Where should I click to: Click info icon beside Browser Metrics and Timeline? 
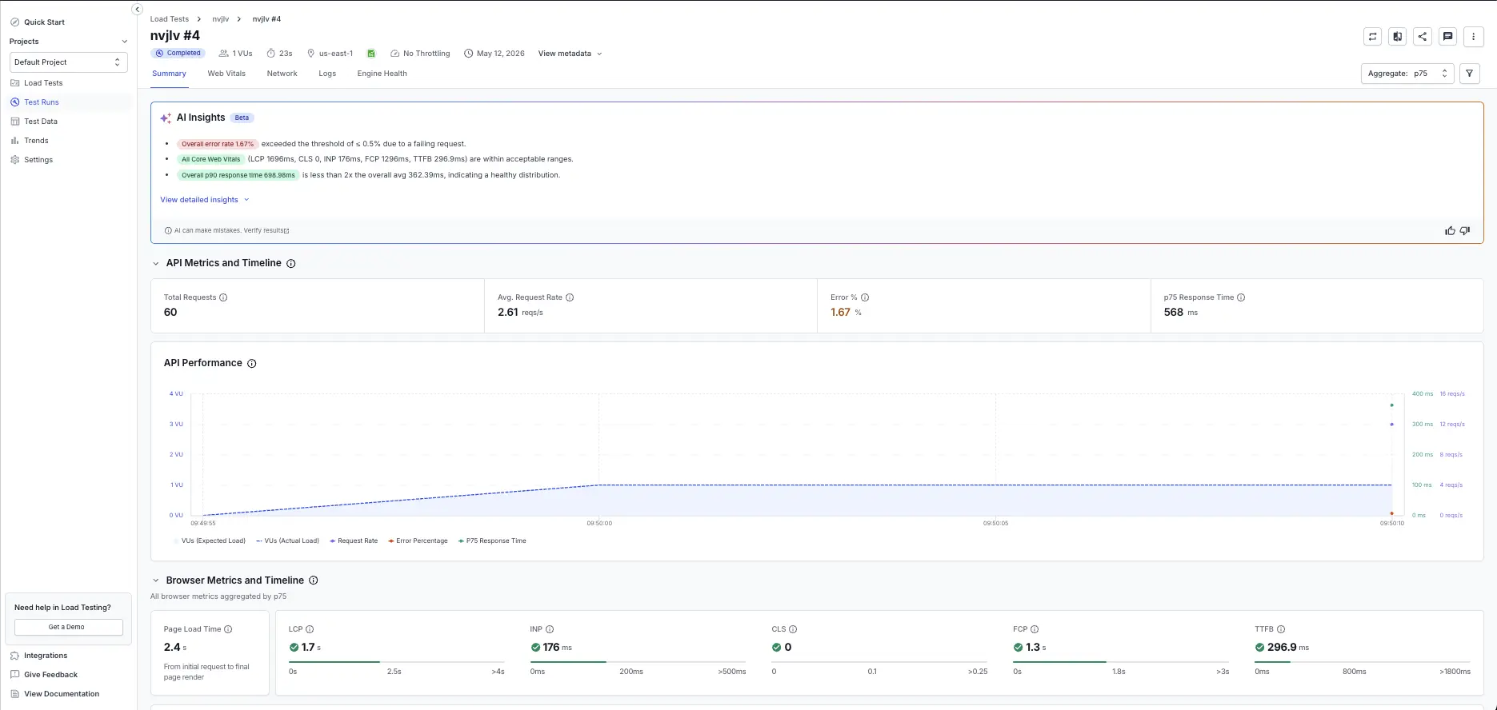coord(314,580)
